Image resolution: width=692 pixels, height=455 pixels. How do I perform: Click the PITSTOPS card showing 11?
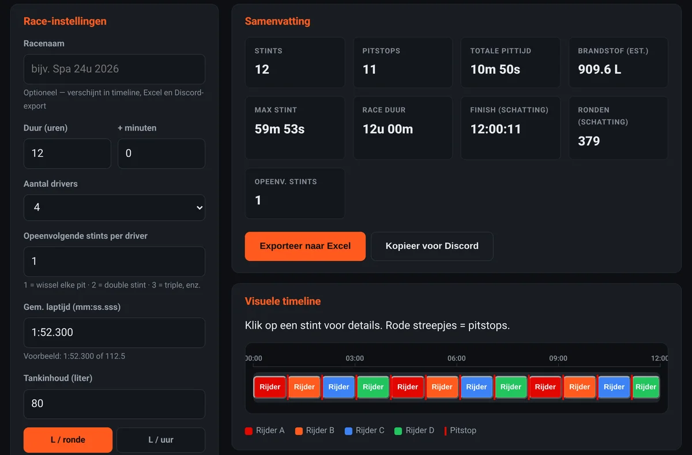403,63
